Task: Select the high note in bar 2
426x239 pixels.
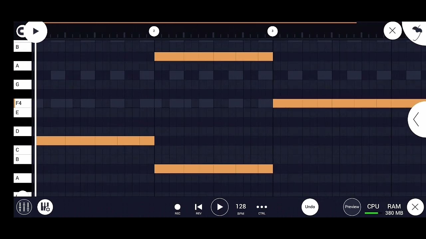Action: pyautogui.click(x=214, y=57)
